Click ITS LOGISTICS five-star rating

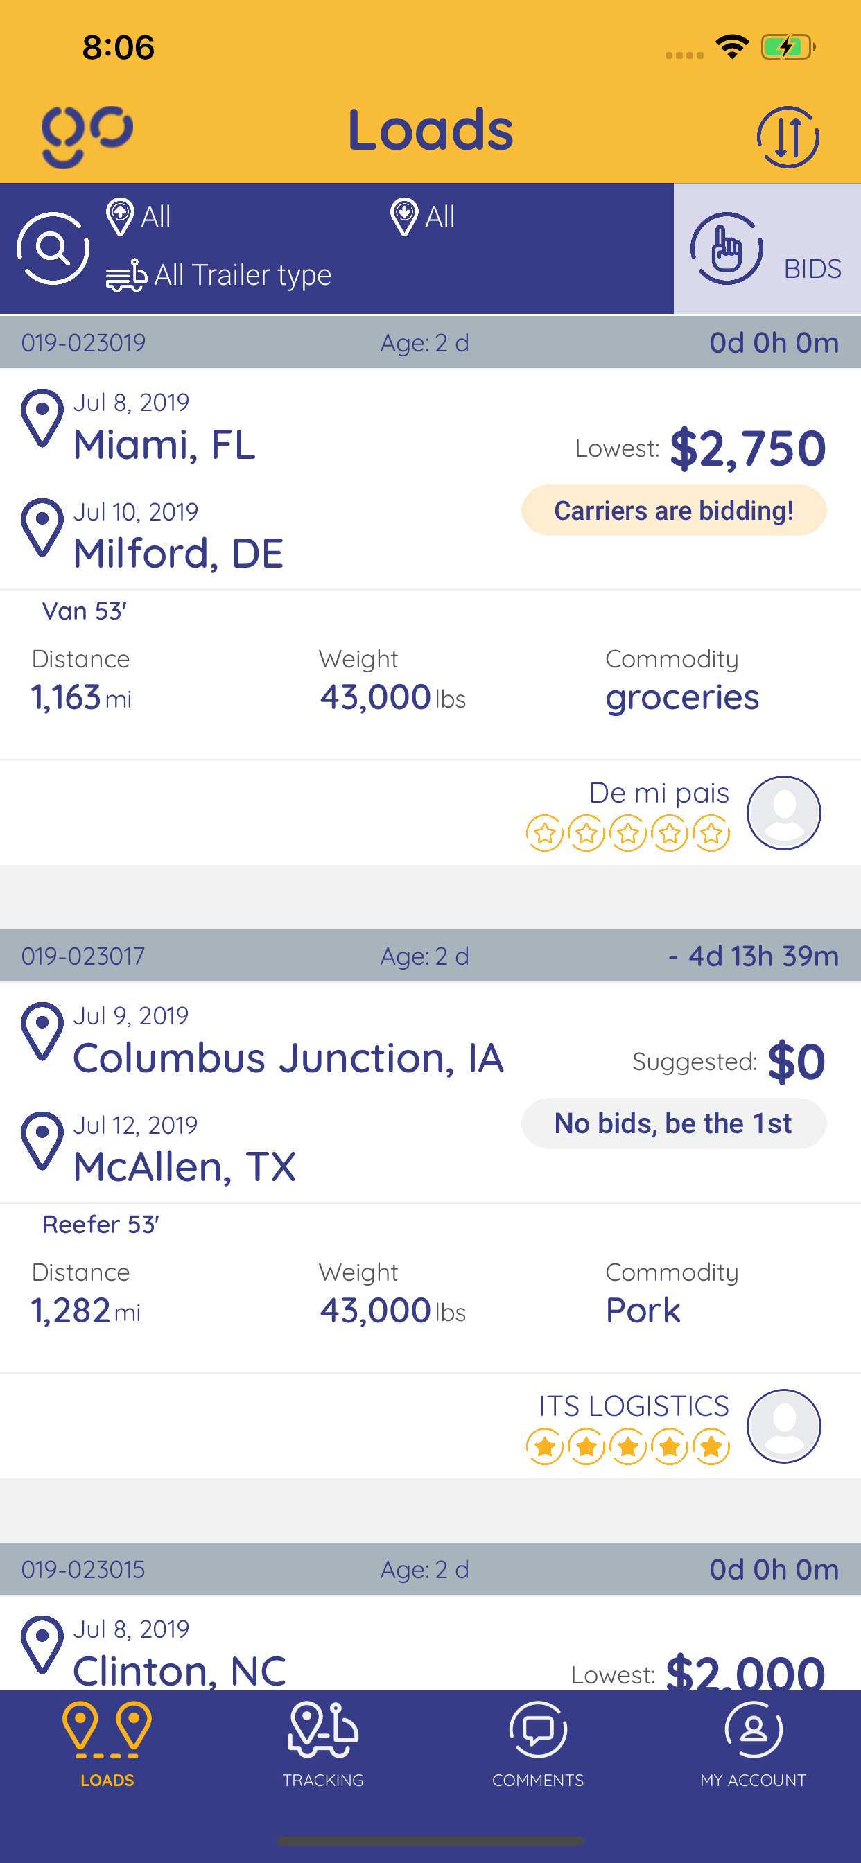tap(627, 1446)
